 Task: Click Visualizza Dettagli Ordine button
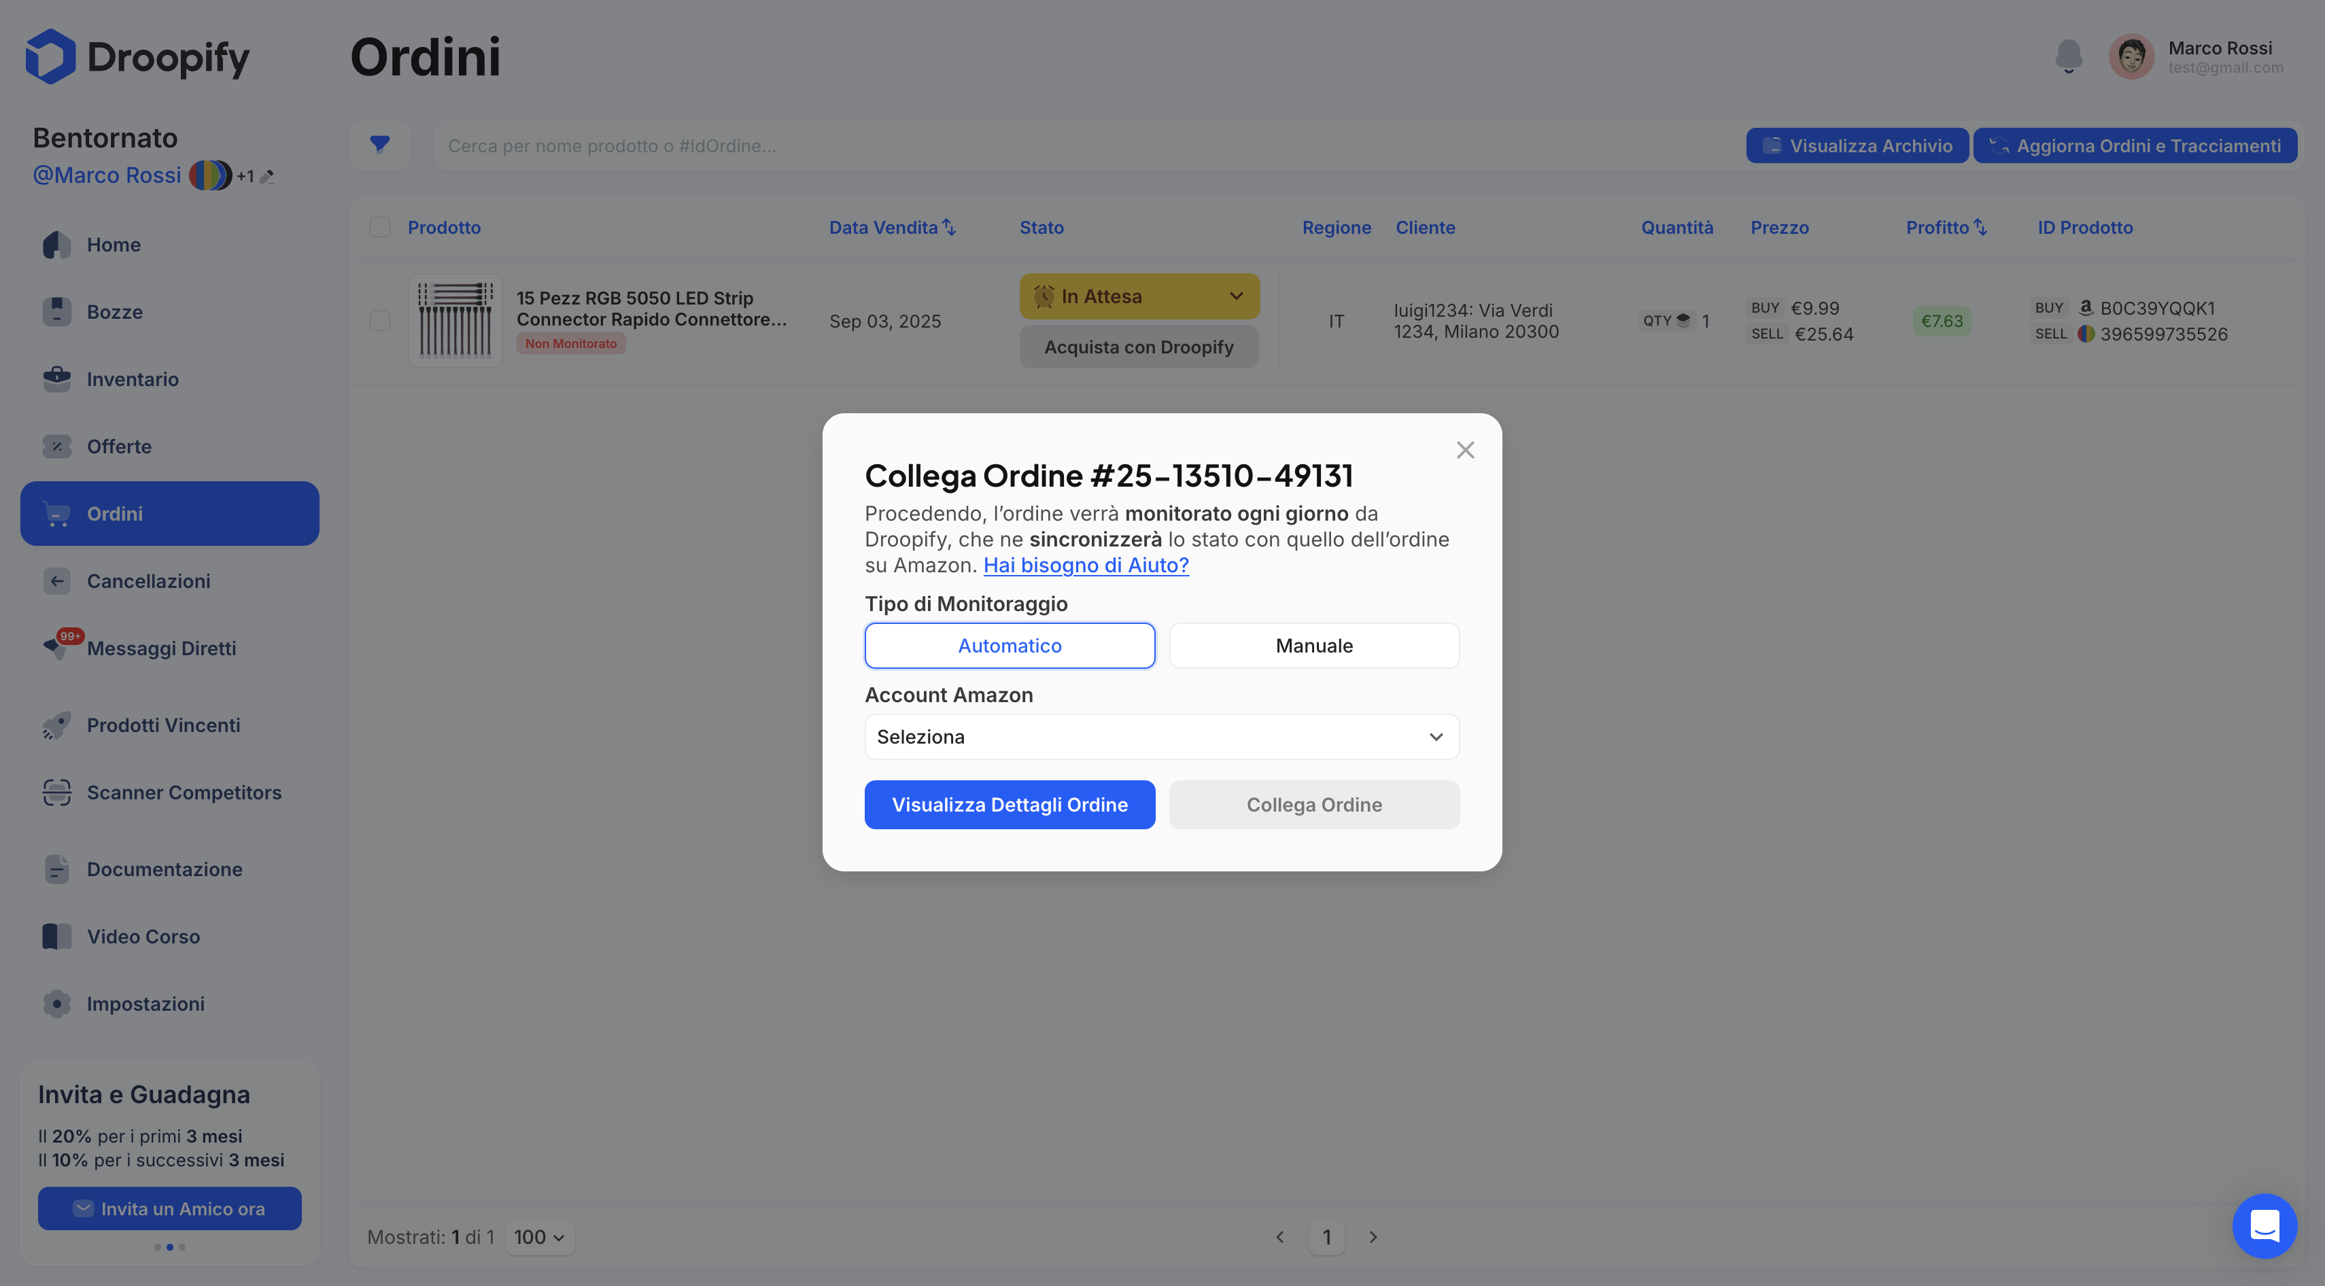1009,805
